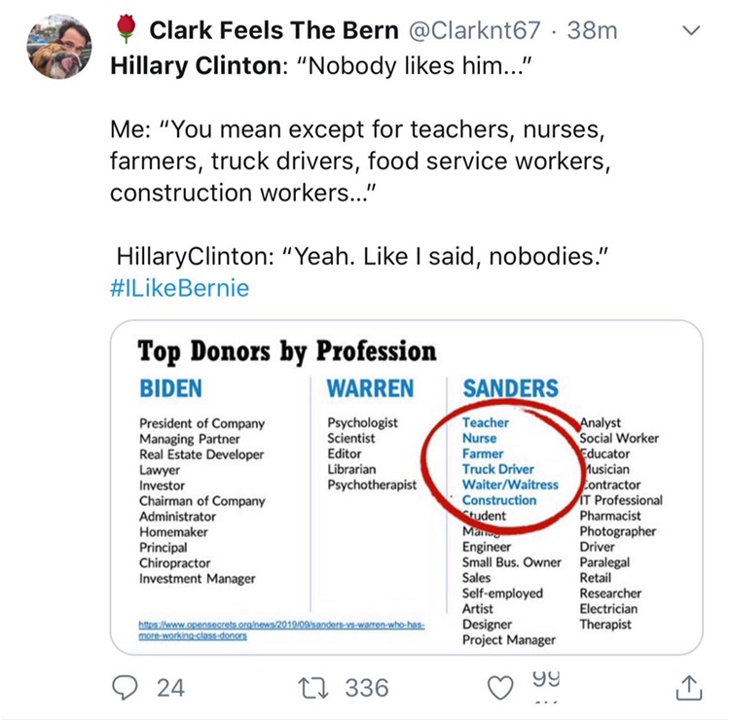
Task: Like the tweet with the heart icon
Action: coord(499,688)
